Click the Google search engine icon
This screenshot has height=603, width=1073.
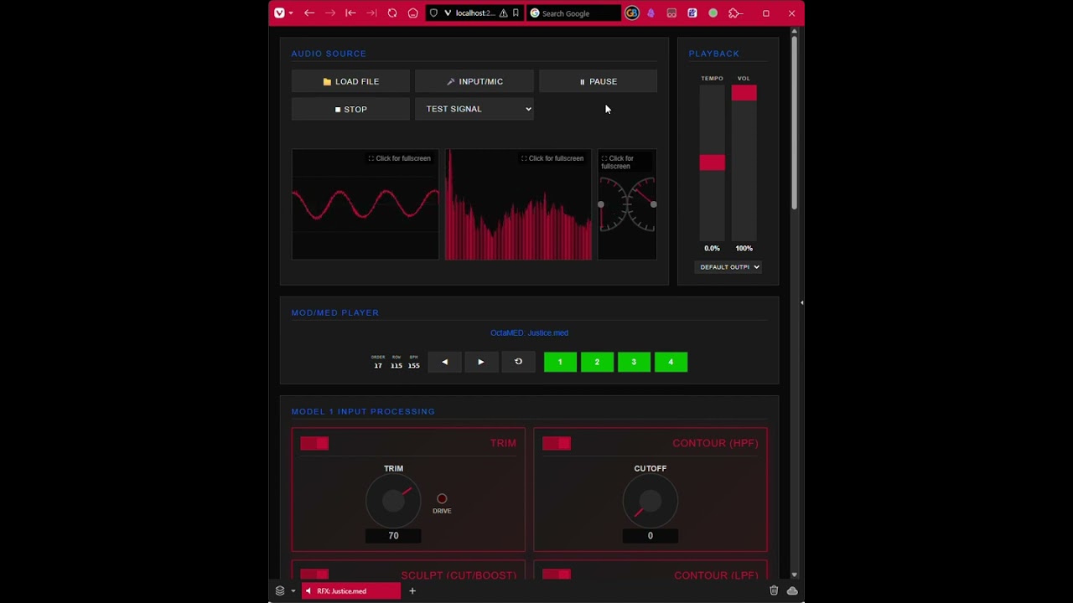pos(535,13)
